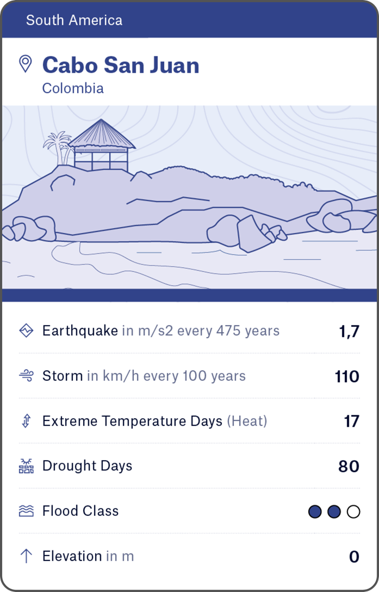Click the Elevation arrow icon
Image resolution: width=379 pixels, height=592 pixels.
[x=26, y=556]
